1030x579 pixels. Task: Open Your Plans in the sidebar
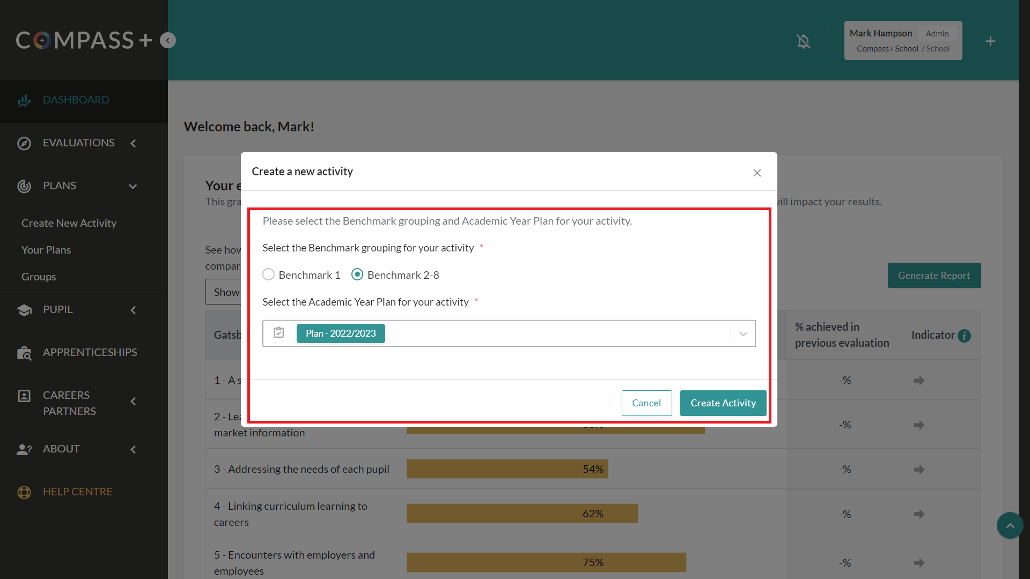click(46, 250)
